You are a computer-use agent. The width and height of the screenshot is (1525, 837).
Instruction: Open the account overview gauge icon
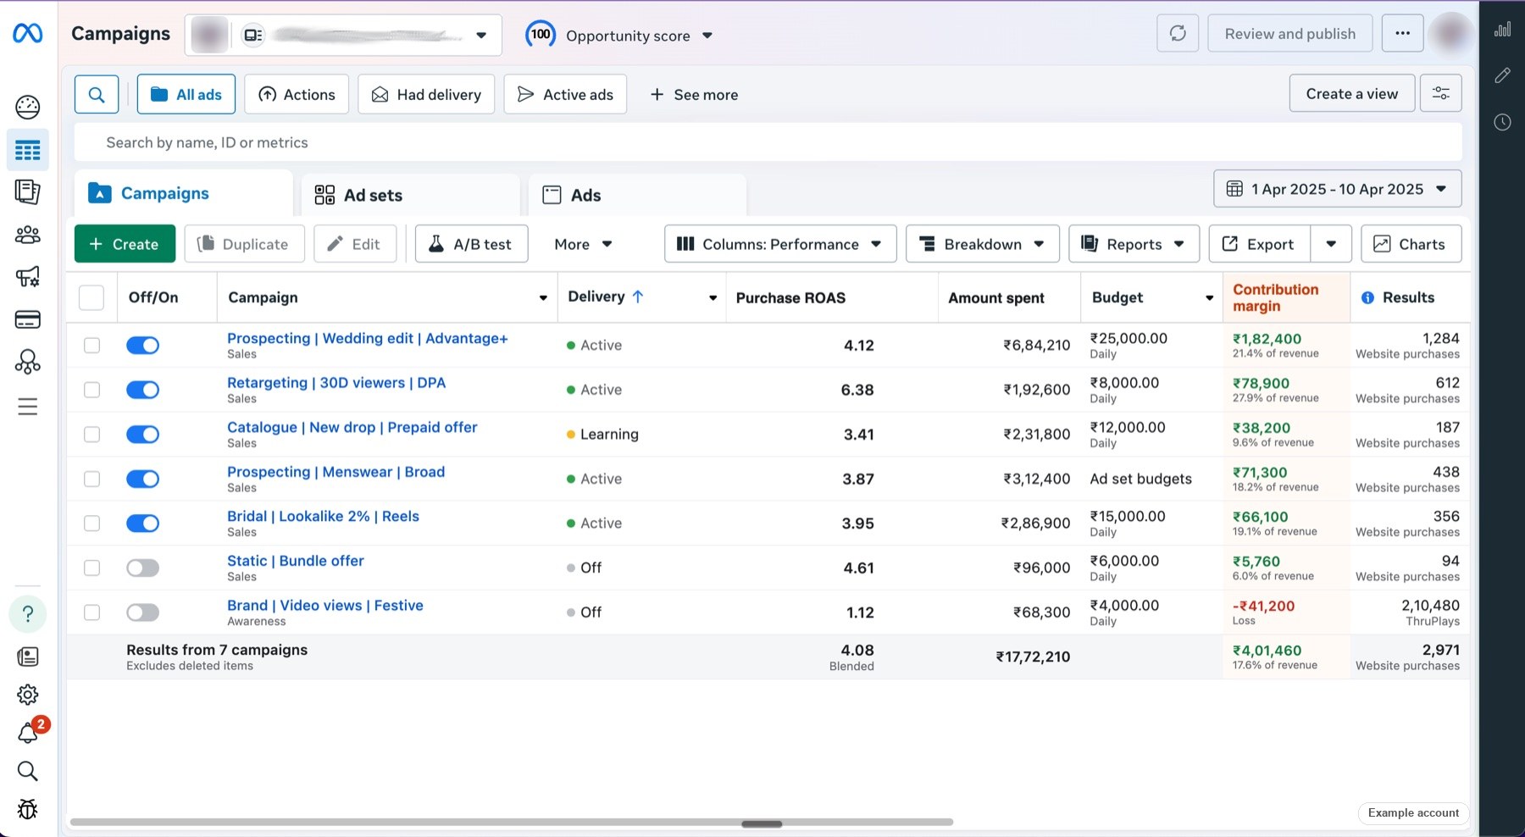point(27,107)
